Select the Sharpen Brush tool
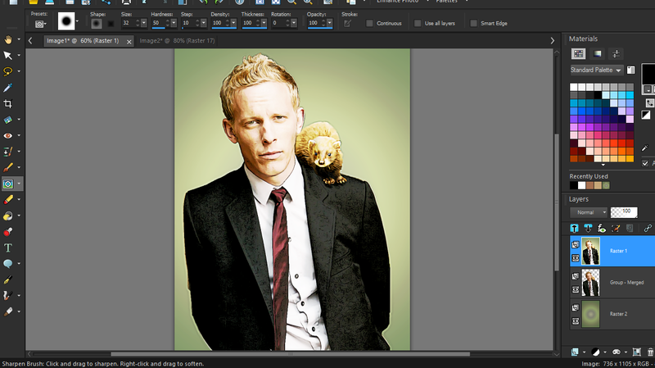 point(8,184)
